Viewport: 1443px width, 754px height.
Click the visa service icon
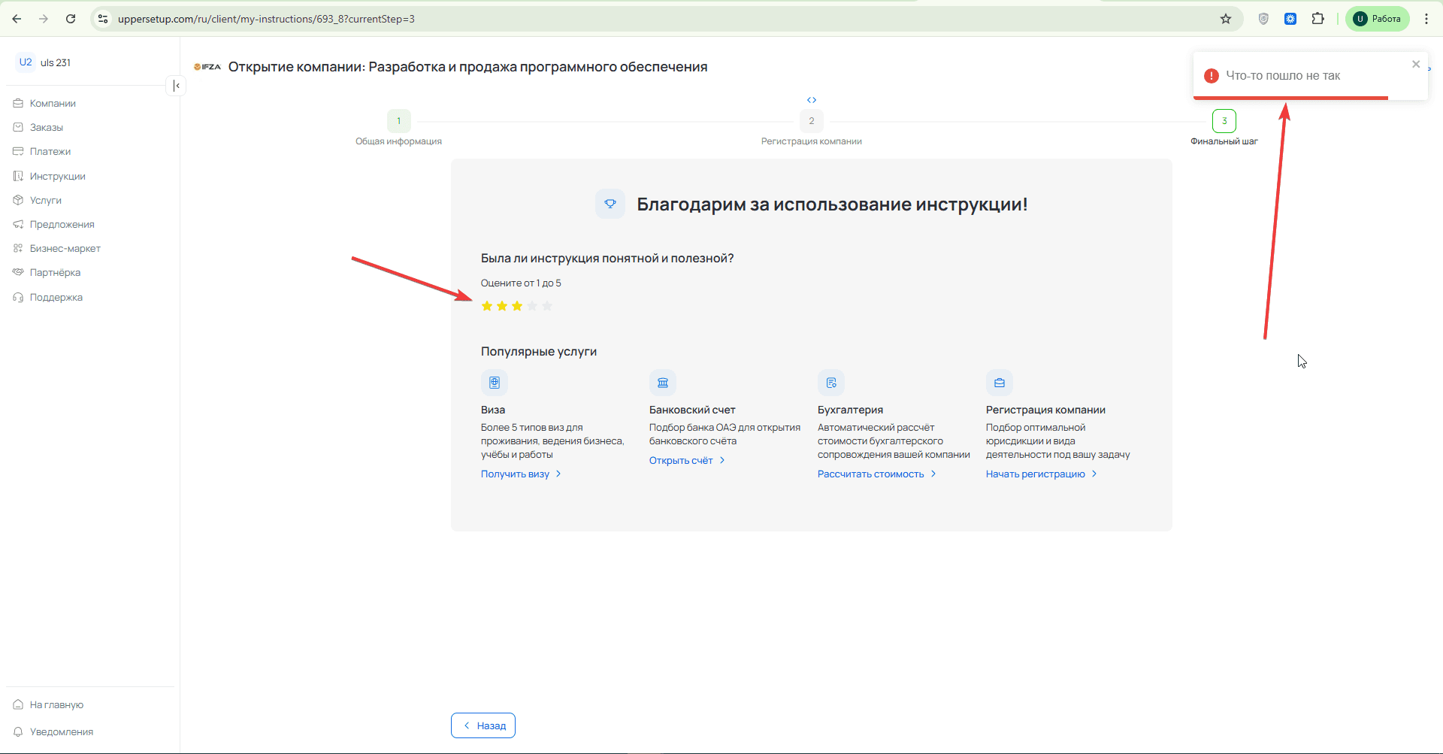495,383
